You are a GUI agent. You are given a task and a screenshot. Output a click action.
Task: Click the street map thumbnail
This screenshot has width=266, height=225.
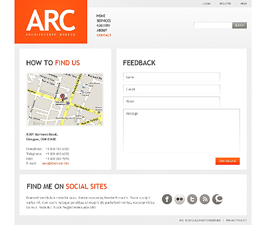[65, 100]
